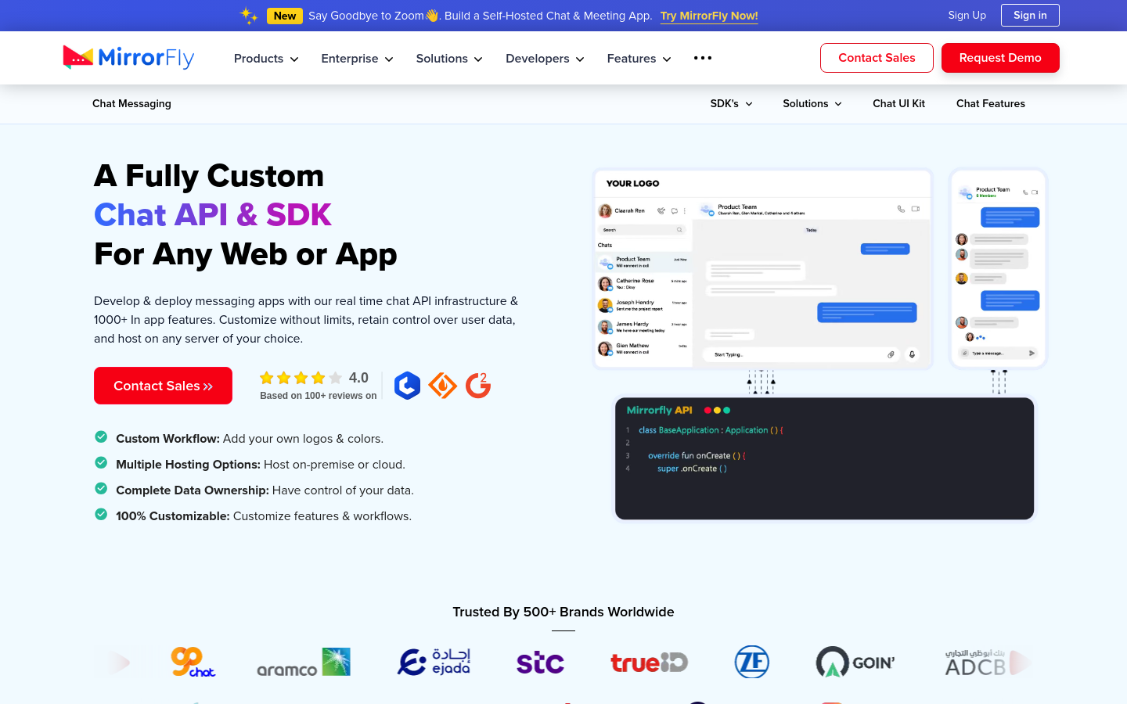Open the Chat Features page
The height and width of the screenshot is (704, 1127).
coord(991,103)
